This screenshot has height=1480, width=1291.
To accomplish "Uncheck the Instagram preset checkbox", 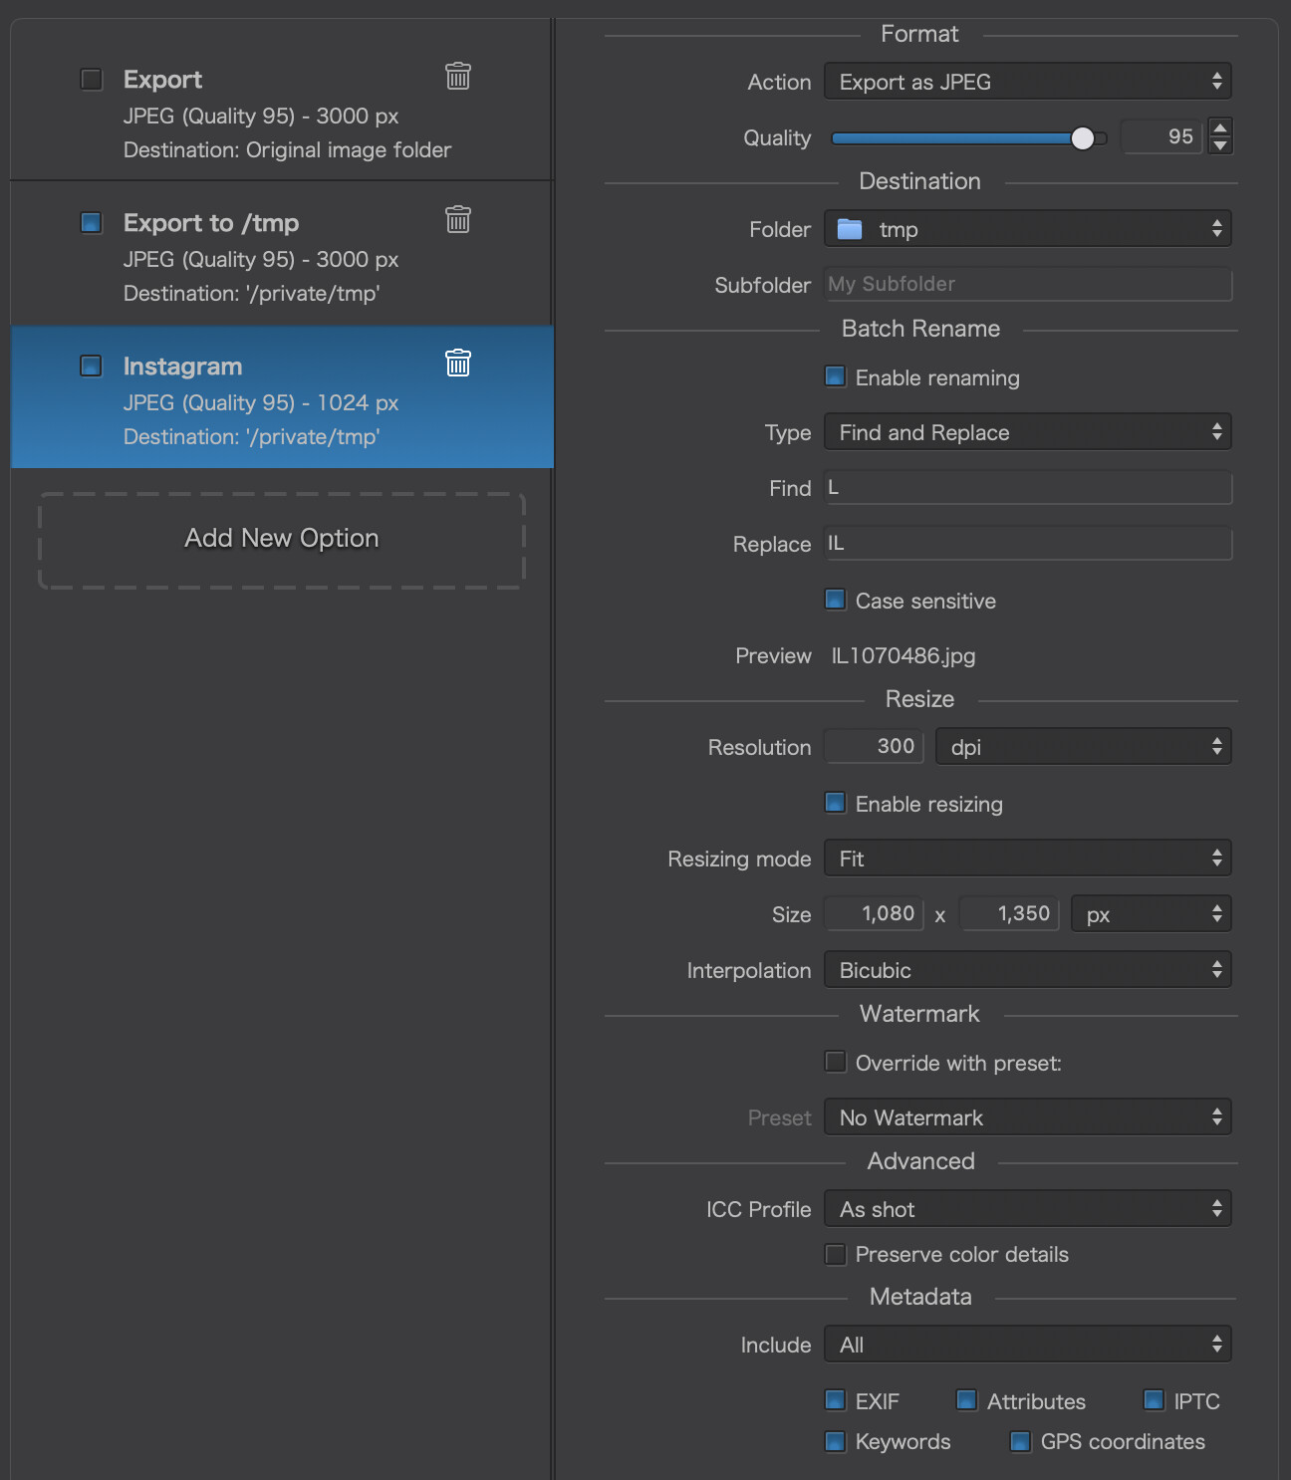I will 92,366.
